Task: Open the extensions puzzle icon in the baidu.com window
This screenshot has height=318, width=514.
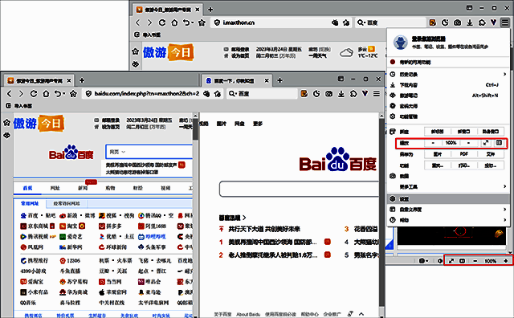Action: point(353,94)
